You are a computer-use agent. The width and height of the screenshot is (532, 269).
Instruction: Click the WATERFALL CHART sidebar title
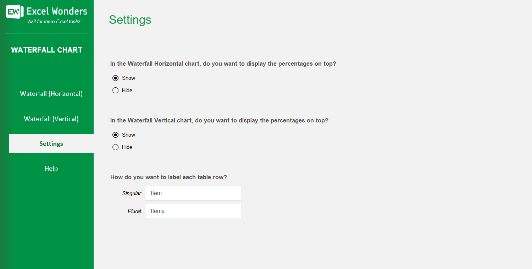pyautogui.click(x=47, y=50)
